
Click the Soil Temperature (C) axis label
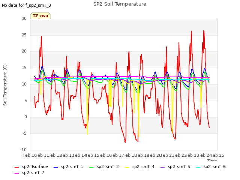coord(5,85)
